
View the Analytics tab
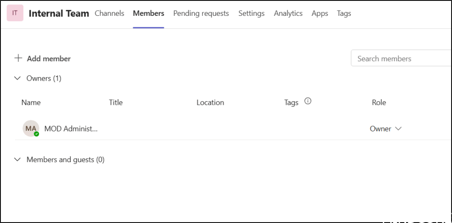point(288,13)
